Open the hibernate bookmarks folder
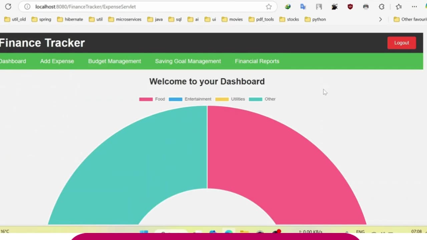Image resolution: width=427 pixels, height=240 pixels. (x=70, y=19)
